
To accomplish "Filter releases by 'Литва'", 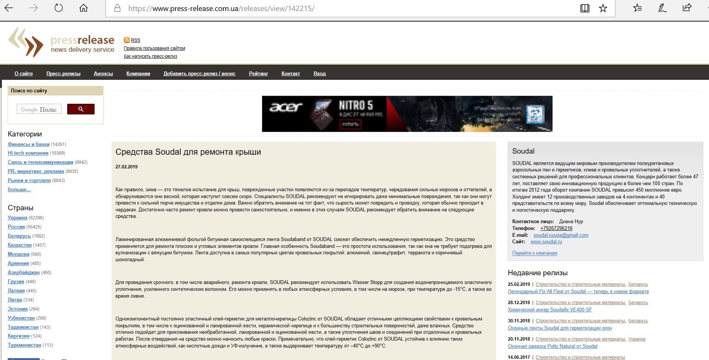I will [15, 300].
